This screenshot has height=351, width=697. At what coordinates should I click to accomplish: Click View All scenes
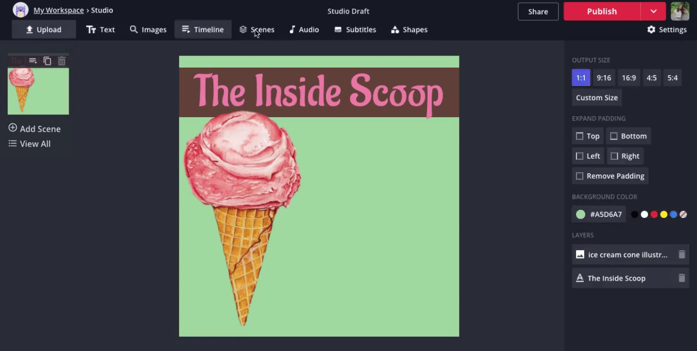30,144
